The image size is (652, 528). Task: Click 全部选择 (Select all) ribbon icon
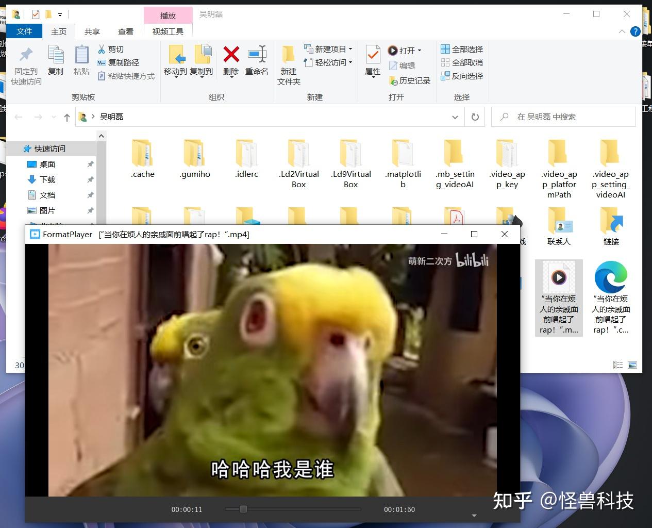coord(462,48)
